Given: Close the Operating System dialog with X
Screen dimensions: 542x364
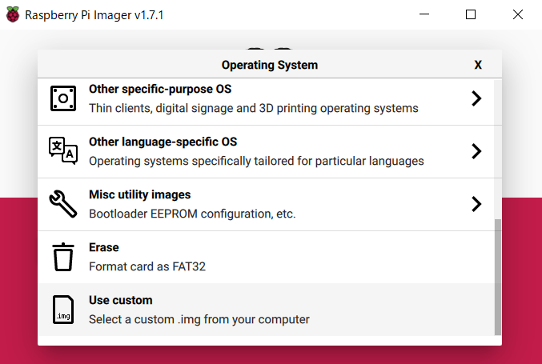Looking at the screenshot, I should [x=478, y=65].
